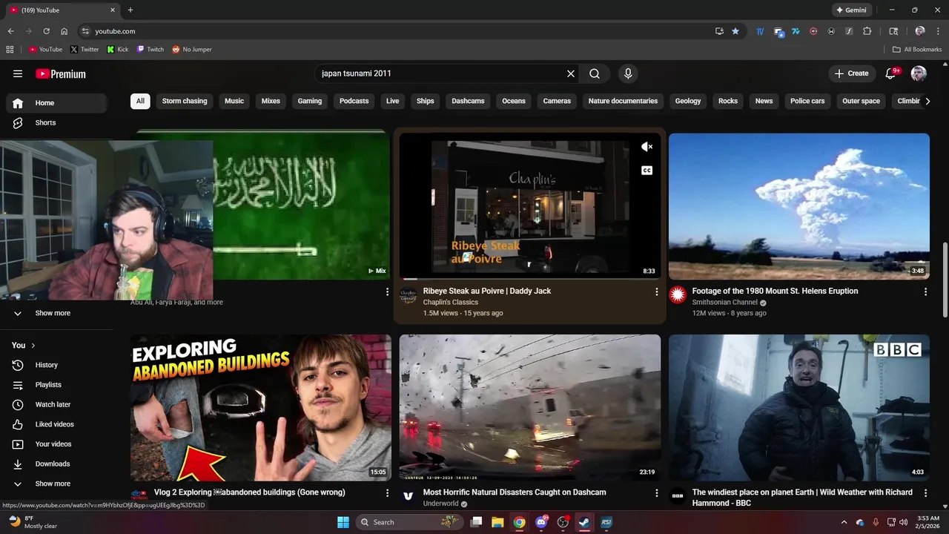Open File Explorer from the taskbar
Image resolution: width=949 pixels, height=534 pixels.
pos(497,522)
